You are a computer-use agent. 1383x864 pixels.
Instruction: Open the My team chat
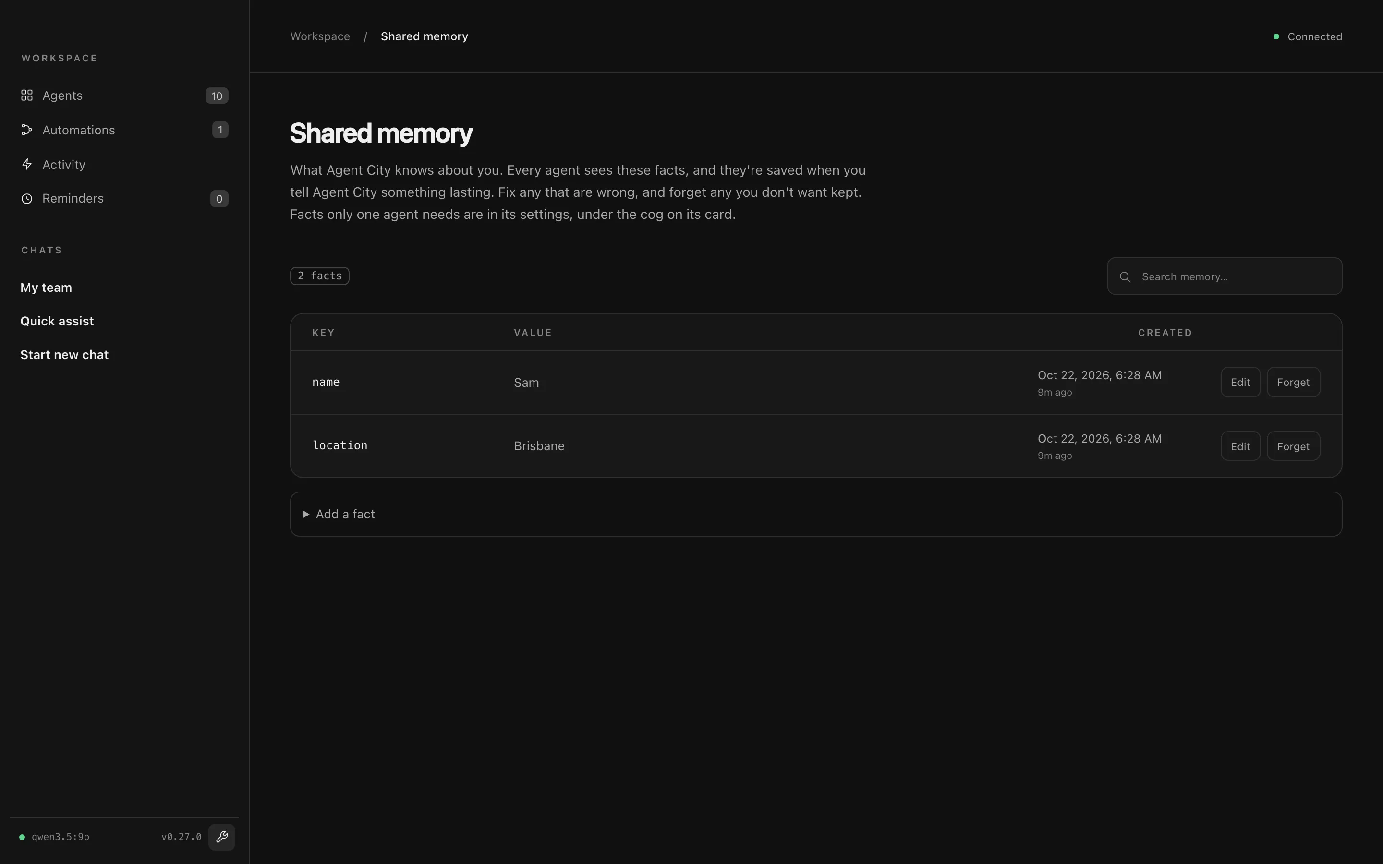(46, 288)
